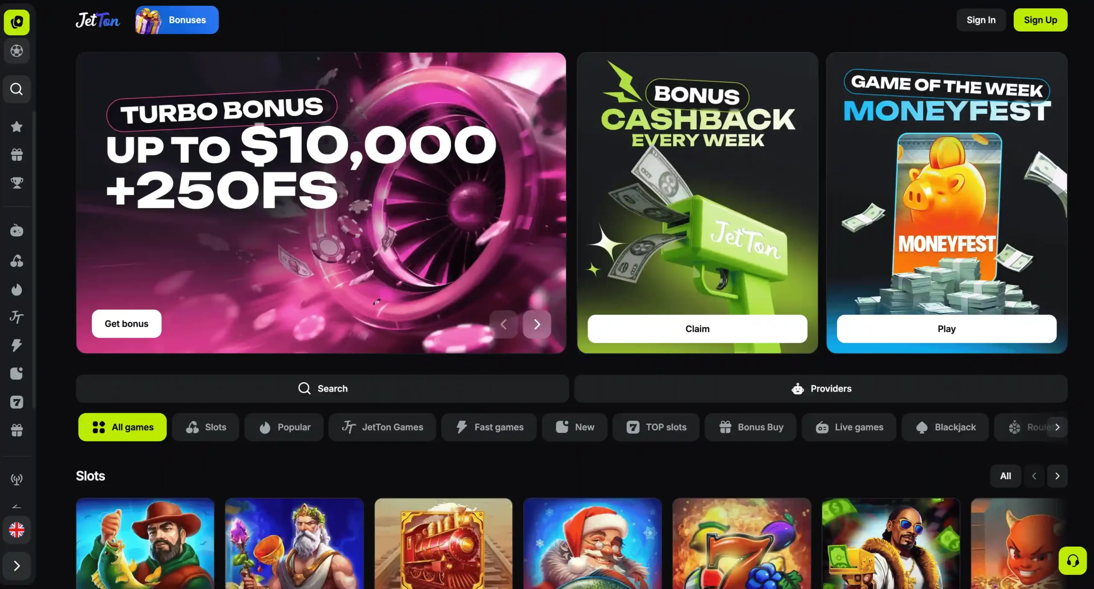Select the flame Popular icon in sidebar
Screen dimensions: 1094x589
point(17,289)
